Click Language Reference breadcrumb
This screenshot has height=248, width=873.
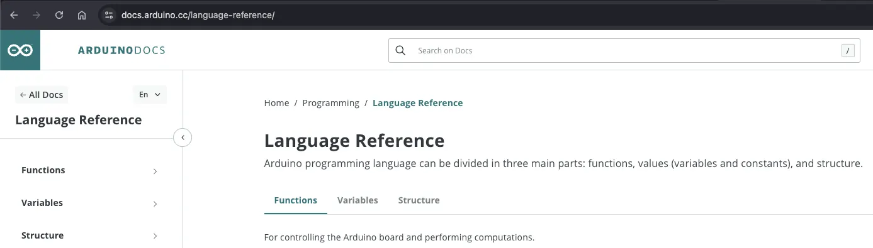point(417,103)
